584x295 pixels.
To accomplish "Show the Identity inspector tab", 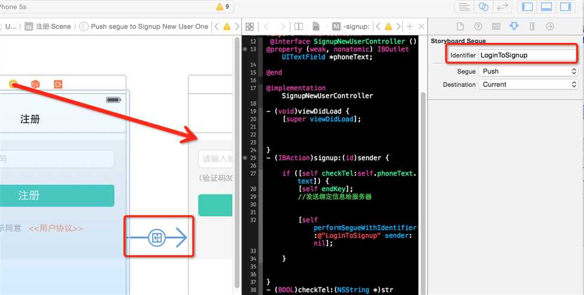I will click(x=496, y=26).
